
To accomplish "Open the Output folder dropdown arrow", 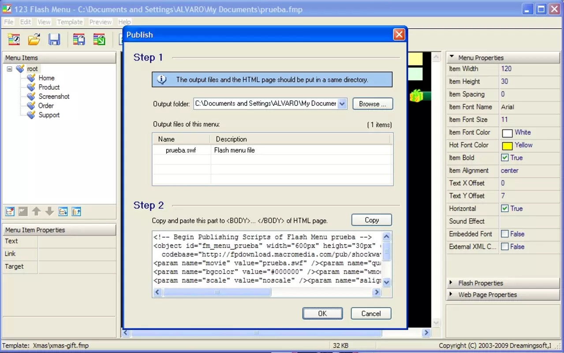I will (343, 104).
